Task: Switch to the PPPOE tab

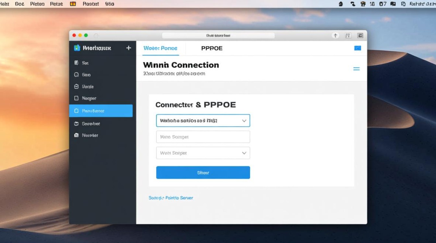Action: [x=212, y=48]
